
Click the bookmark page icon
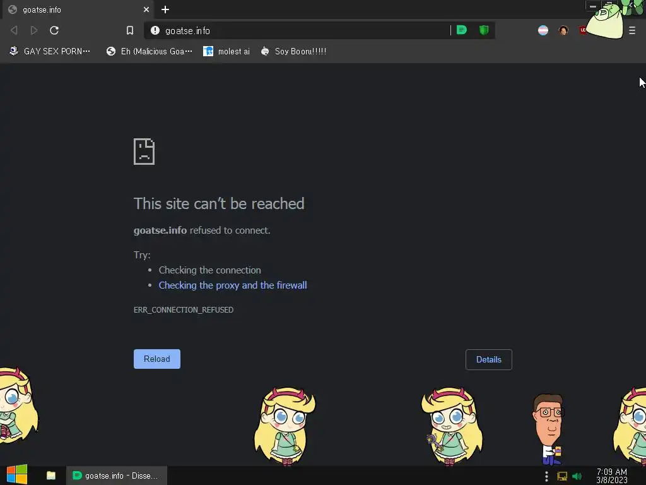(x=130, y=30)
